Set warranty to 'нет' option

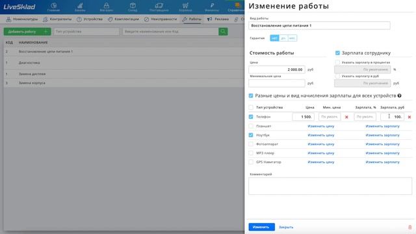click(x=274, y=38)
